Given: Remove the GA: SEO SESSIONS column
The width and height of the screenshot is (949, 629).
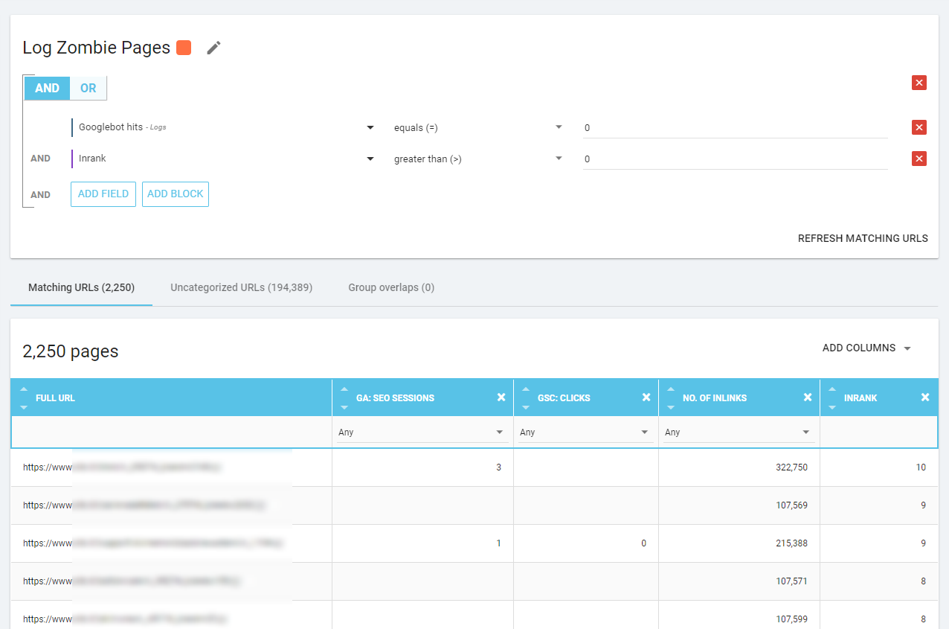Looking at the screenshot, I should coord(501,397).
